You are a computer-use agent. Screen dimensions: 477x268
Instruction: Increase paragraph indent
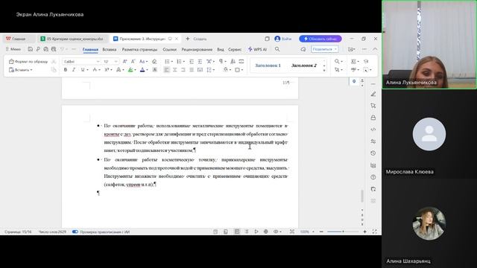click(x=200, y=61)
